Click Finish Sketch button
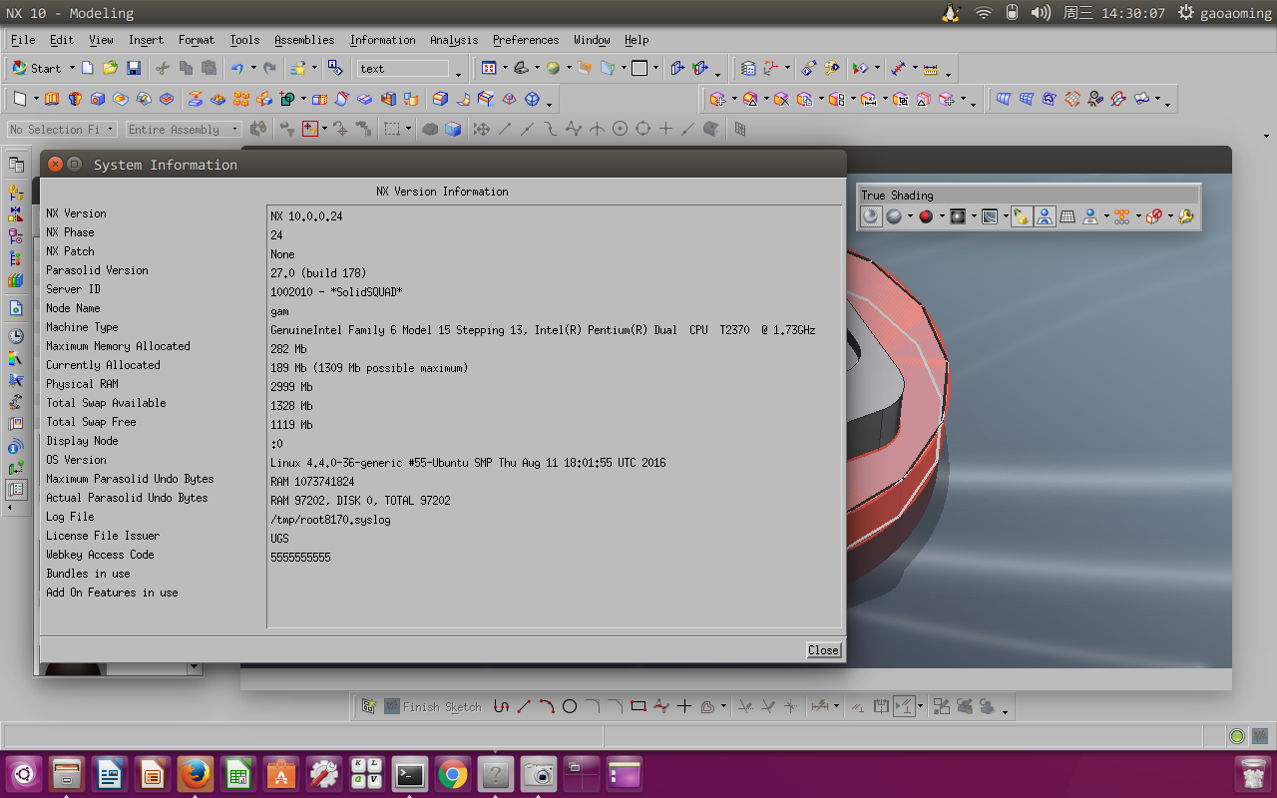 pos(432,706)
